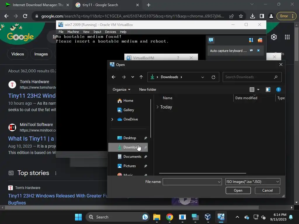The width and height of the screenshot is (299, 224).
Task: Change view layout icon in the Open dialog
Action: tap(252, 90)
